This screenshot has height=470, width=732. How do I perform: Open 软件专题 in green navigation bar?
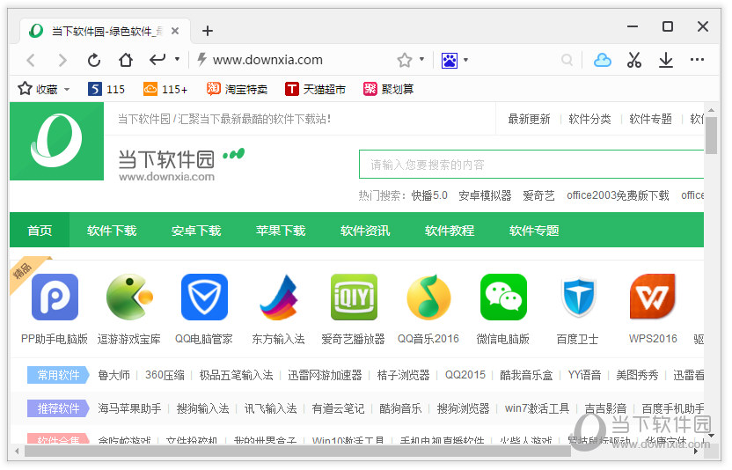click(534, 230)
